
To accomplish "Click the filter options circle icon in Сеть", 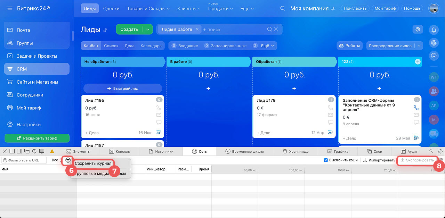I will [x=68, y=160].
